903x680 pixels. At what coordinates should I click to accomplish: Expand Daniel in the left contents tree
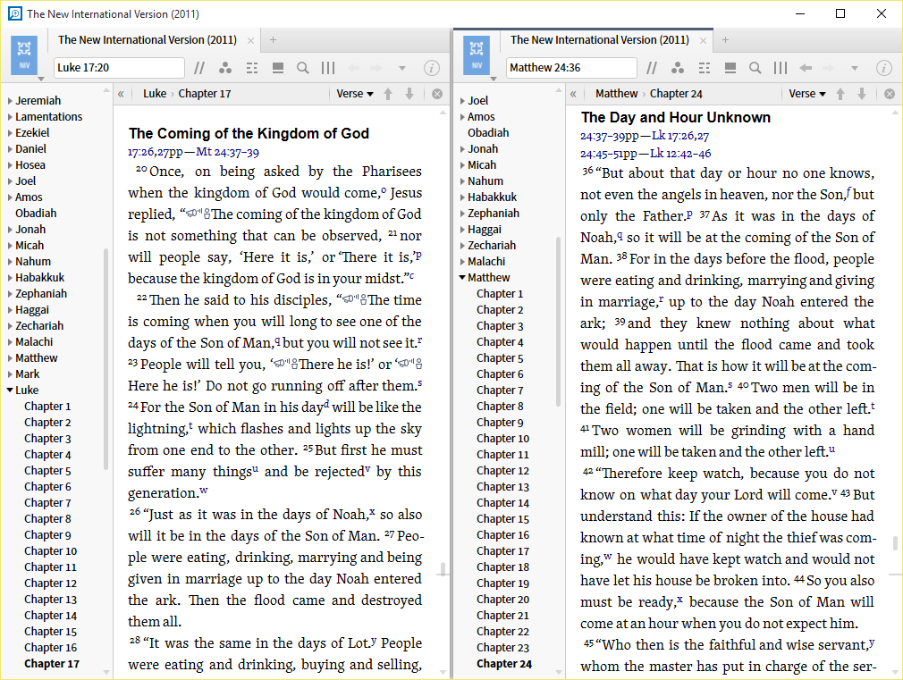[x=11, y=149]
